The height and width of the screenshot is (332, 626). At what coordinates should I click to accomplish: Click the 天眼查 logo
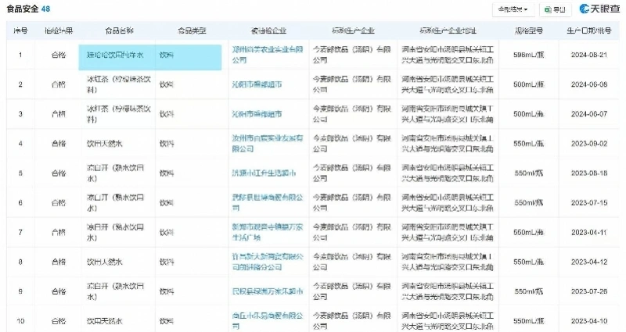pyautogui.click(x=599, y=9)
